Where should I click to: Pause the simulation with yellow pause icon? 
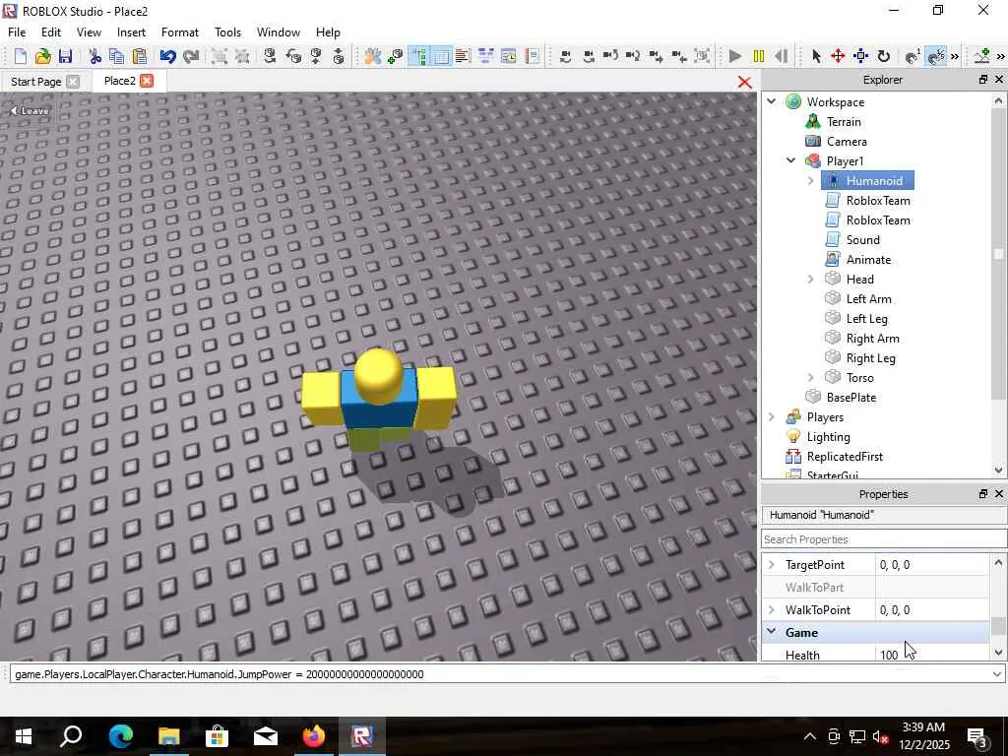point(759,56)
